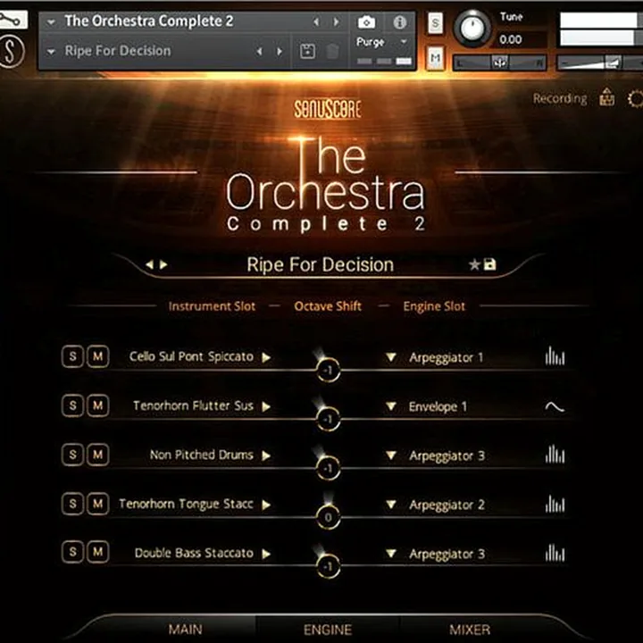
Task: Open Arpeggiator 2 bars icon
Action: click(x=555, y=504)
